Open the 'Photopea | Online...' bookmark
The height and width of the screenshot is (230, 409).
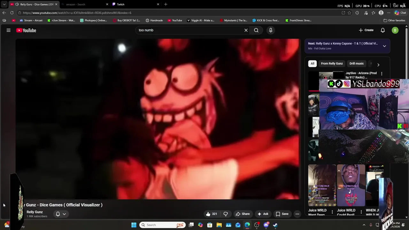94,20
